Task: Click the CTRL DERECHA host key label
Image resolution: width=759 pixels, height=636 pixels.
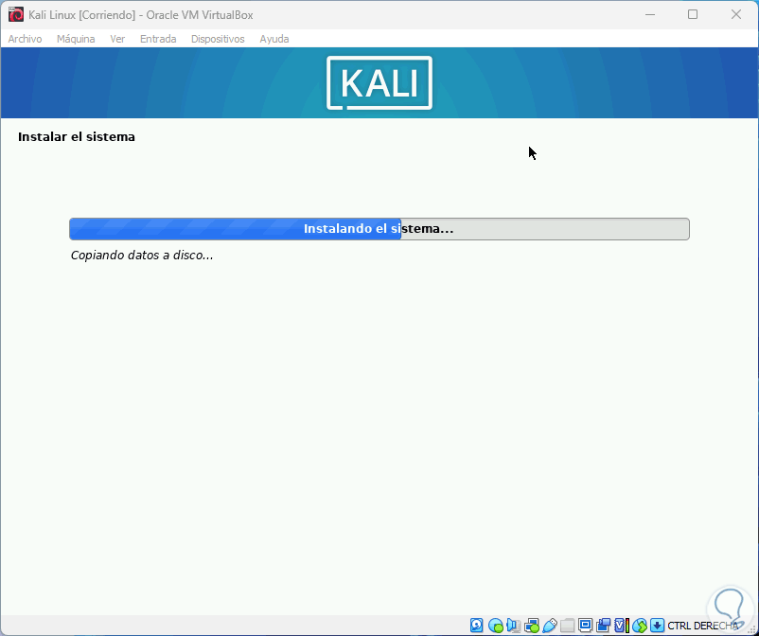Action: coord(703,626)
